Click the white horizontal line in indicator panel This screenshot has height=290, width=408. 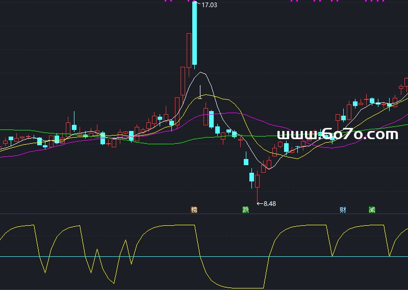153,256
